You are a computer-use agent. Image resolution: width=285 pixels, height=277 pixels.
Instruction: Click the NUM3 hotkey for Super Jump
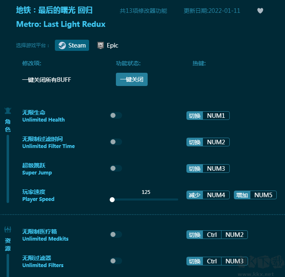pyautogui.click(x=216, y=169)
